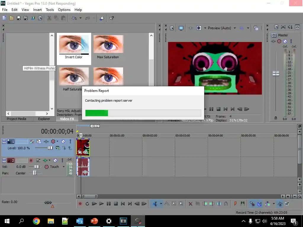Image resolution: width=303 pixels, height=227 pixels.
Task: Open the edit tool selector dropdown arrow
Action: click(x=161, y=204)
